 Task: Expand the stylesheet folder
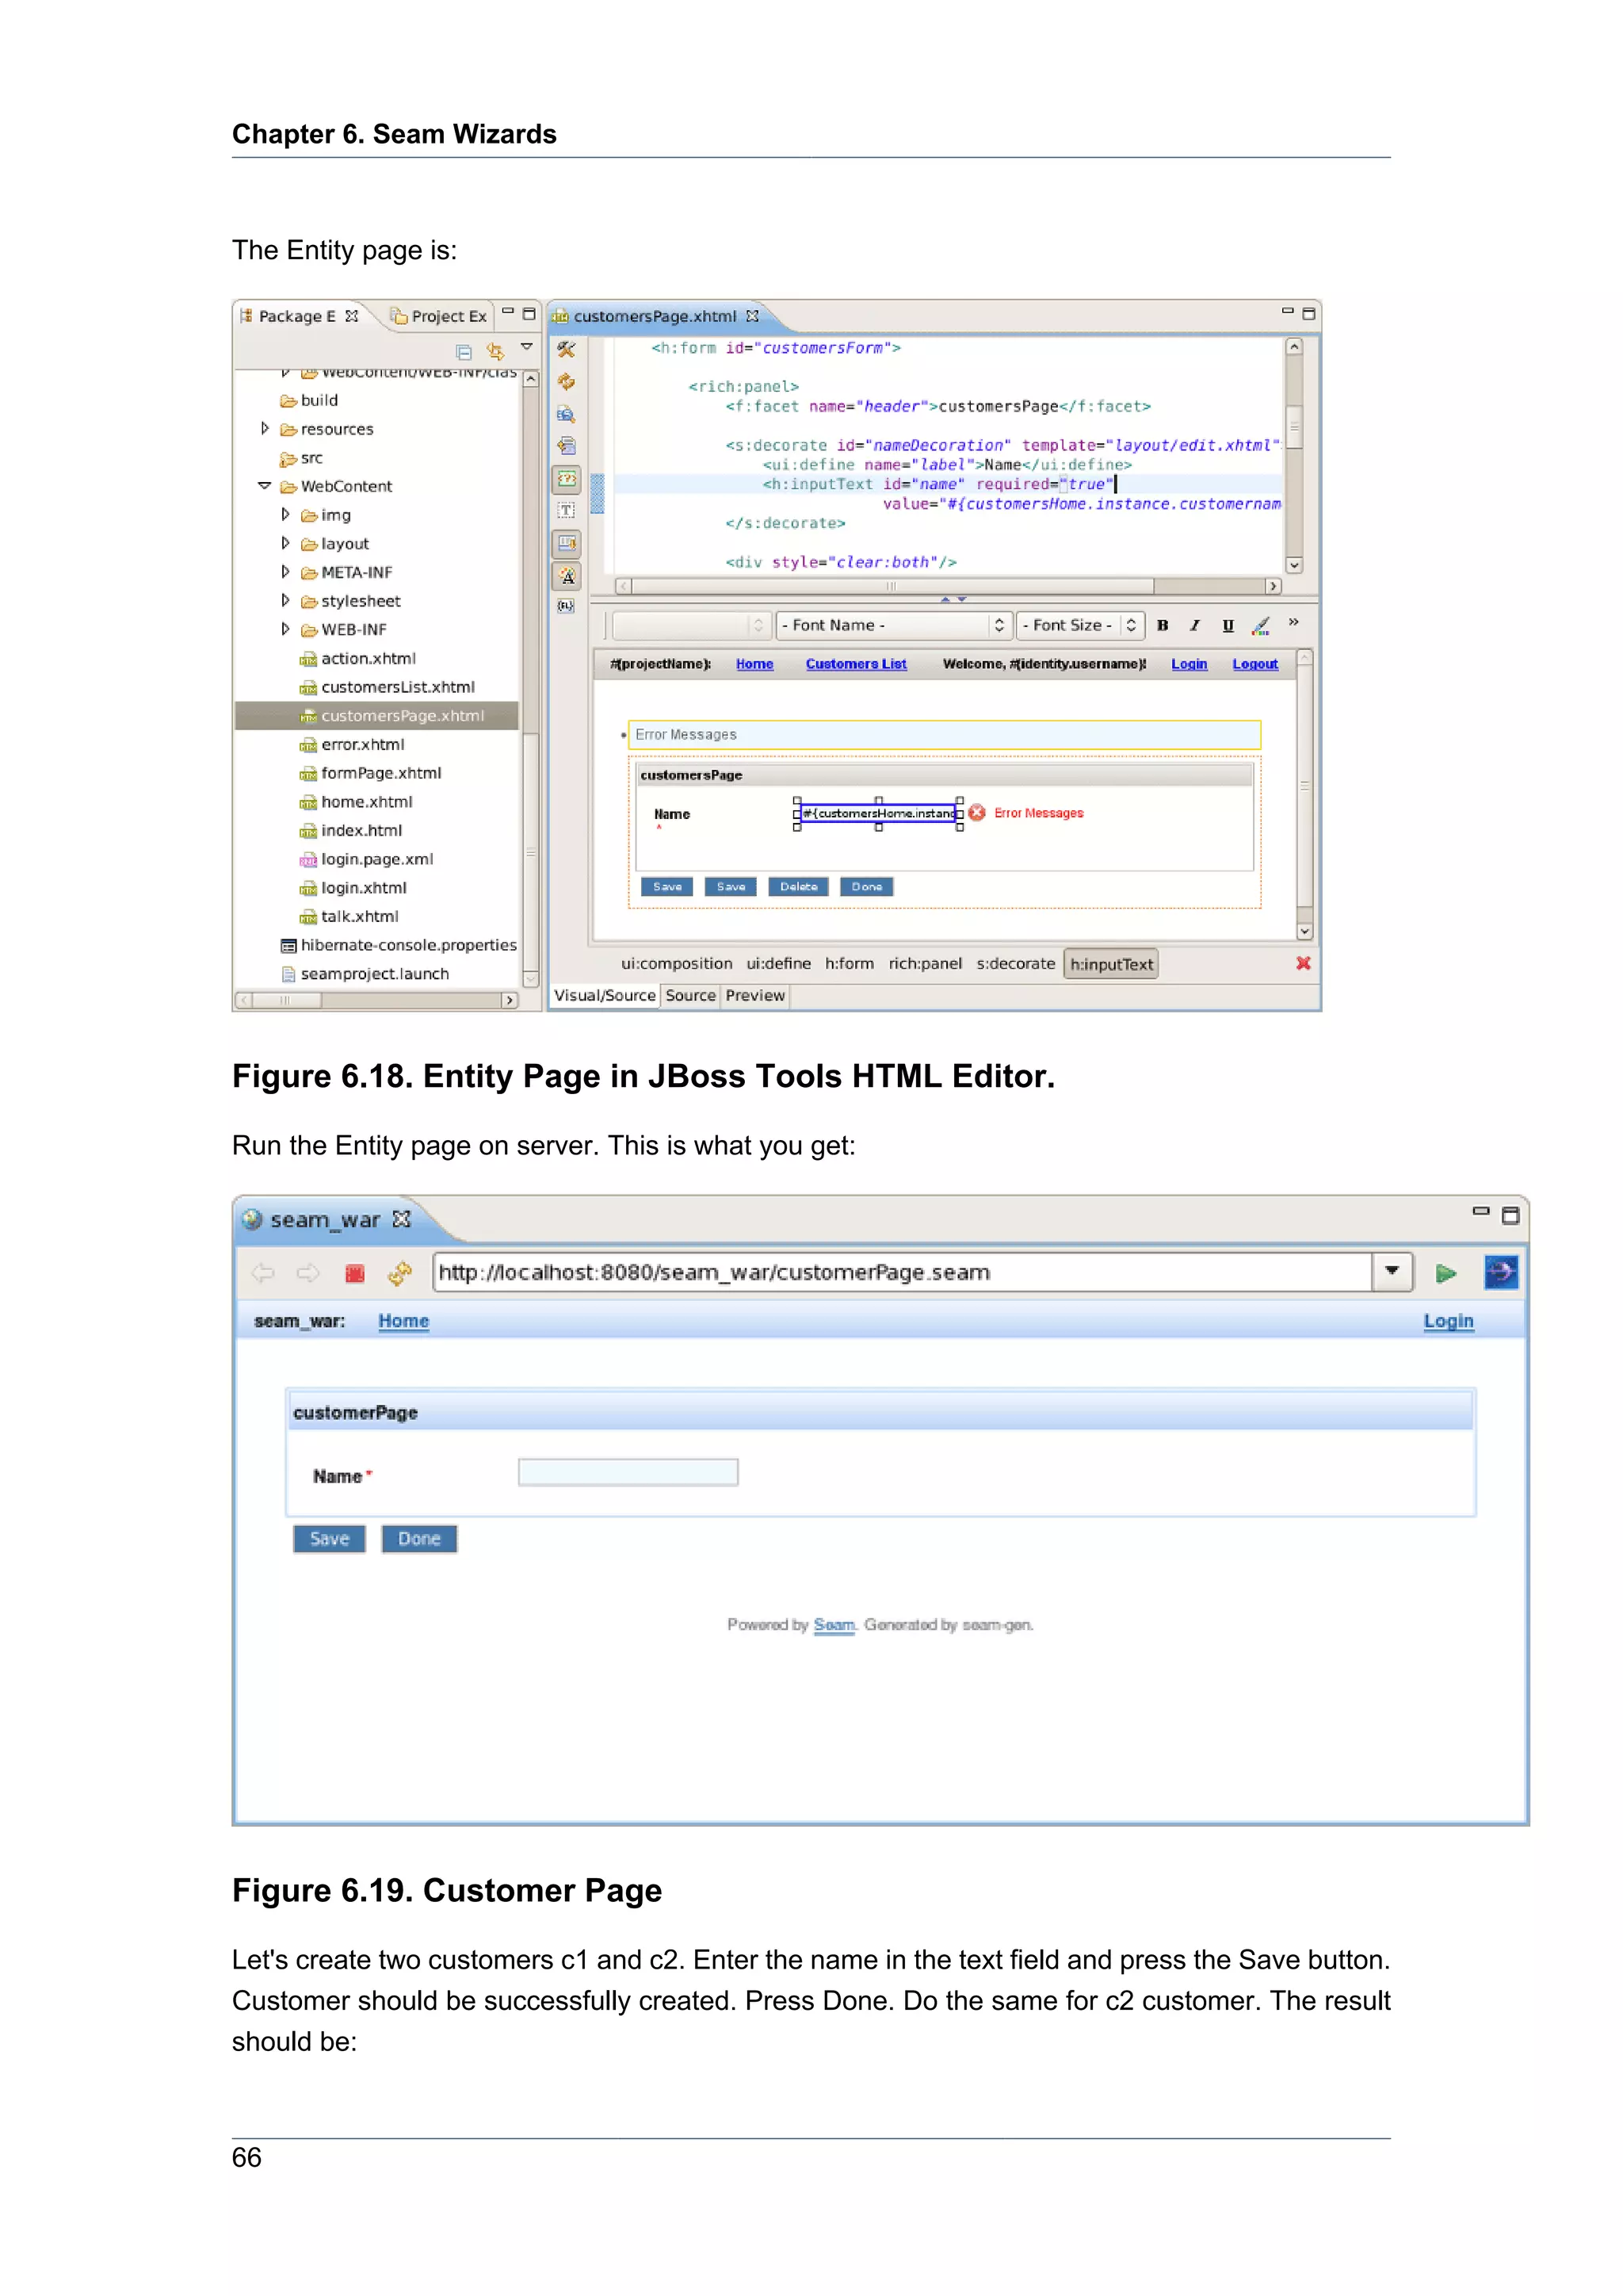pyautogui.click(x=286, y=601)
